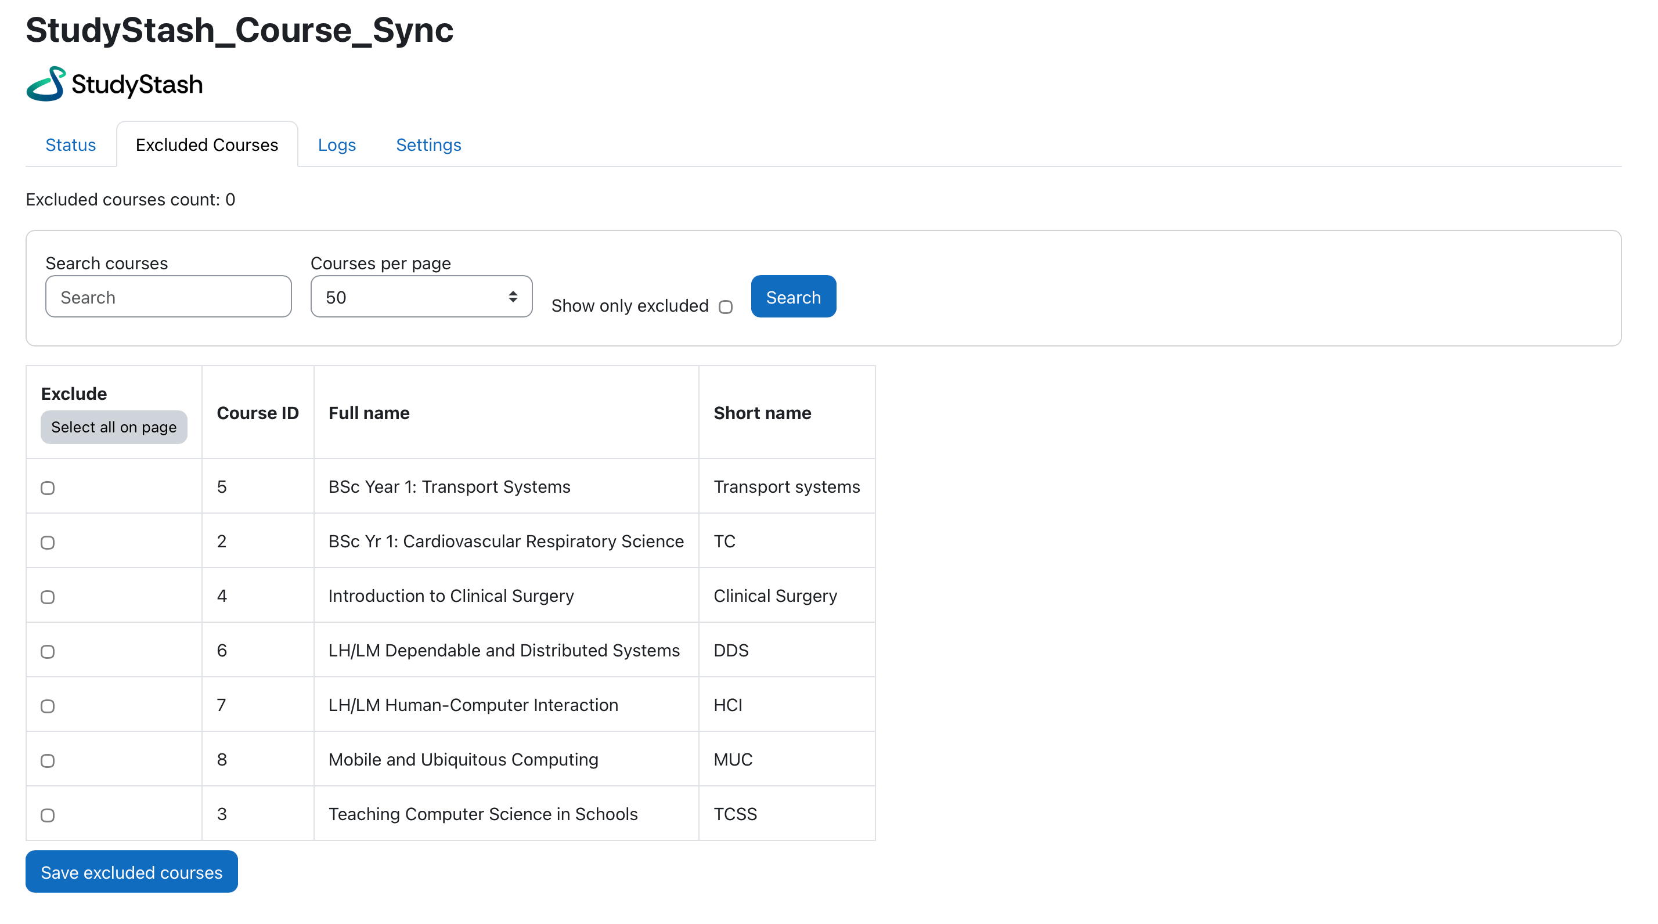Toggle the Show only excluded checkbox
Image resolution: width=1658 pixels, height=924 pixels.
[726, 307]
